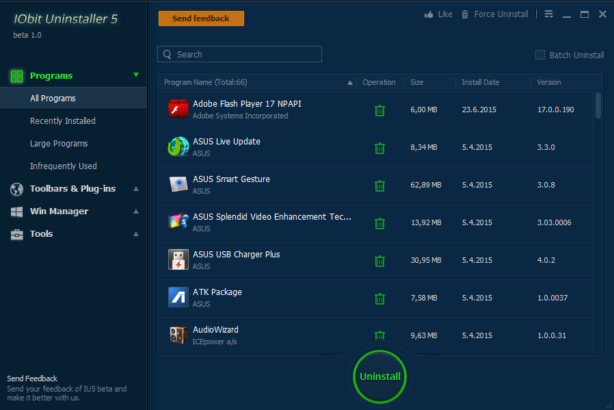The image size is (614, 410).
Task: Click the Win Manager Windows logo icon
Action: click(16, 212)
